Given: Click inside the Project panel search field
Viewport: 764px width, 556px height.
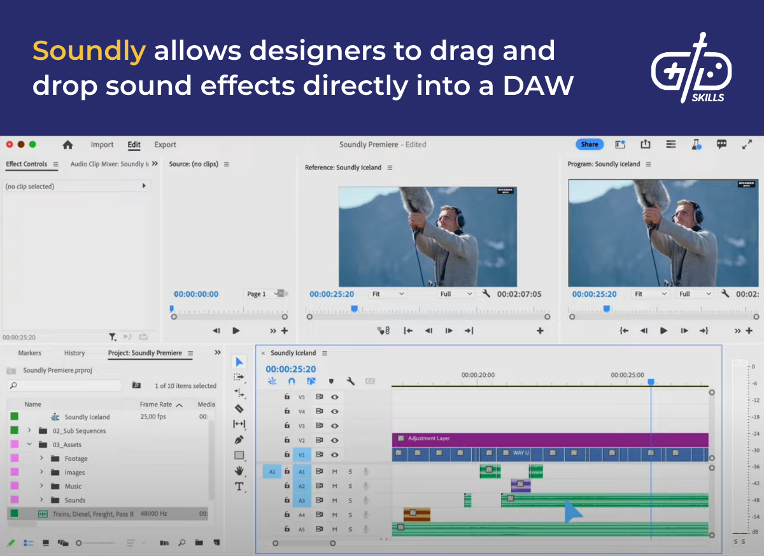Looking at the screenshot, I should coord(64,385).
